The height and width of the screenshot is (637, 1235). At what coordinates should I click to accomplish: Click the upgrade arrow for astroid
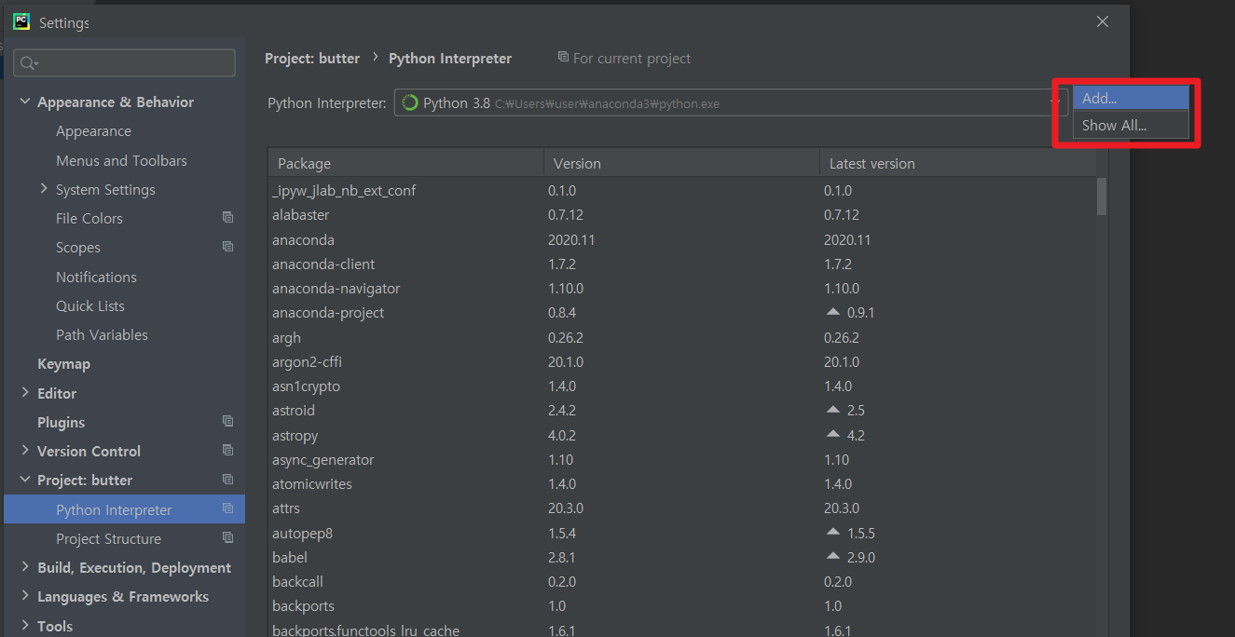(x=833, y=410)
